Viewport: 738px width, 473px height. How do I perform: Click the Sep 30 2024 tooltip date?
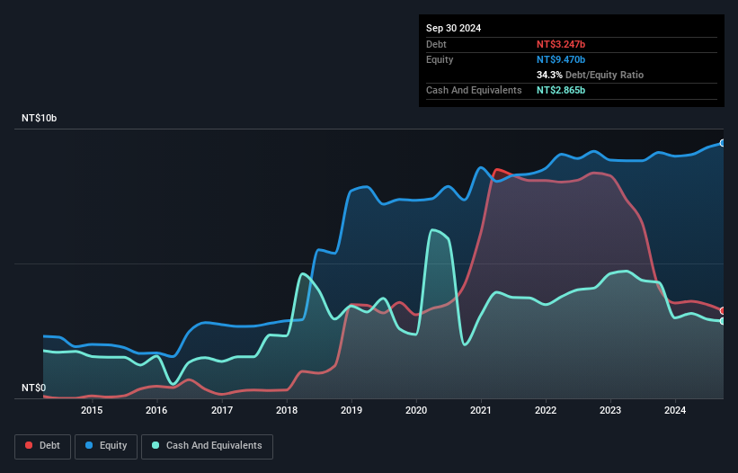pos(453,28)
